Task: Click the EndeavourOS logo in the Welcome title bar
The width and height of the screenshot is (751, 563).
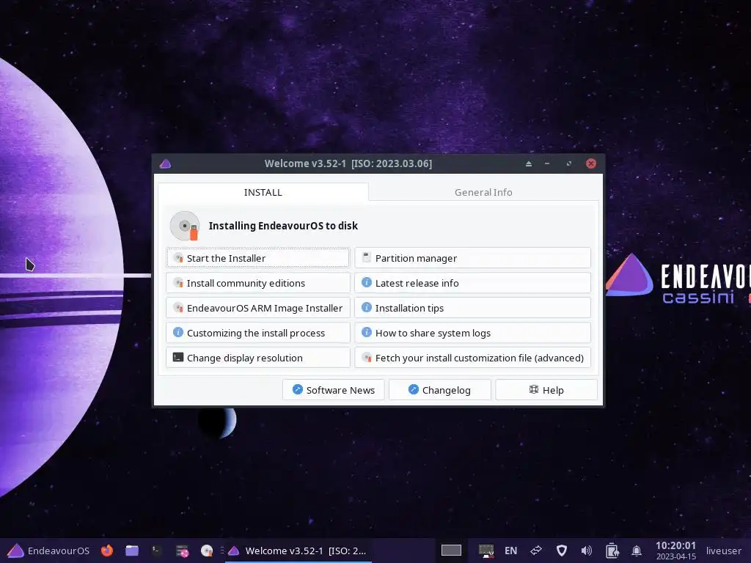Action: tap(165, 163)
